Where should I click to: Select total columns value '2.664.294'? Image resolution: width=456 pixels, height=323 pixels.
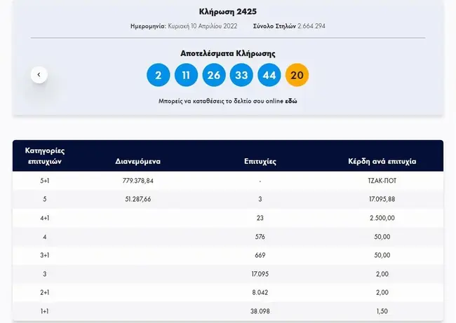[x=311, y=26]
